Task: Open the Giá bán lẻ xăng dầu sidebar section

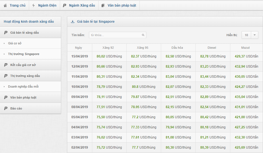Action: (x=30, y=33)
